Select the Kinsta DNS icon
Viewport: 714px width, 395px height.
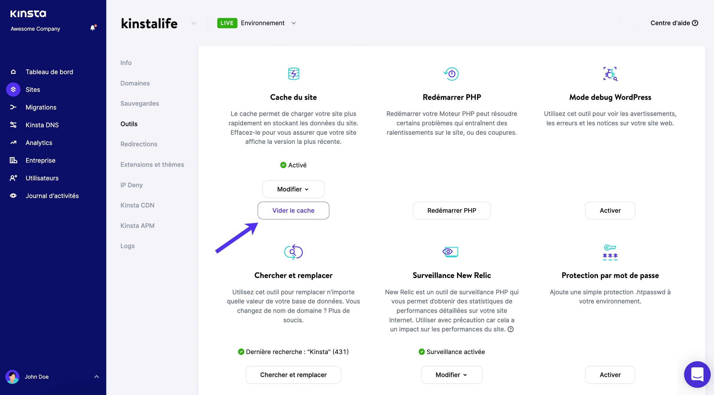click(13, 125)
